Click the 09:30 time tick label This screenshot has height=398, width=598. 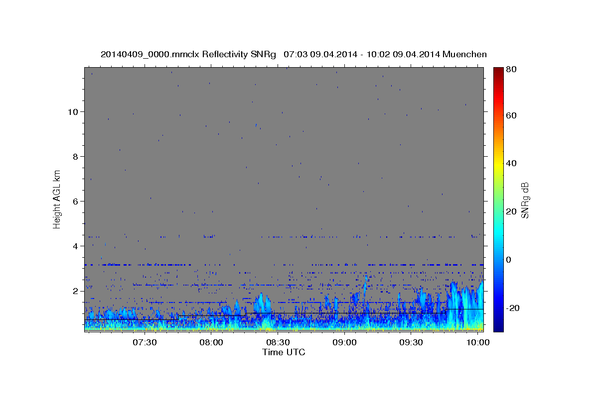click(x=412, y=343)
